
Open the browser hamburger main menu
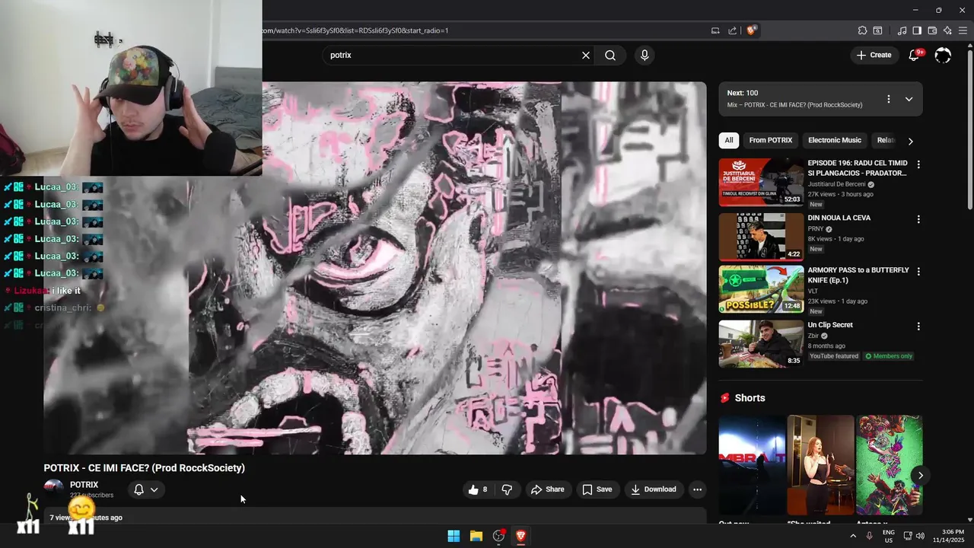coord(963,30)
